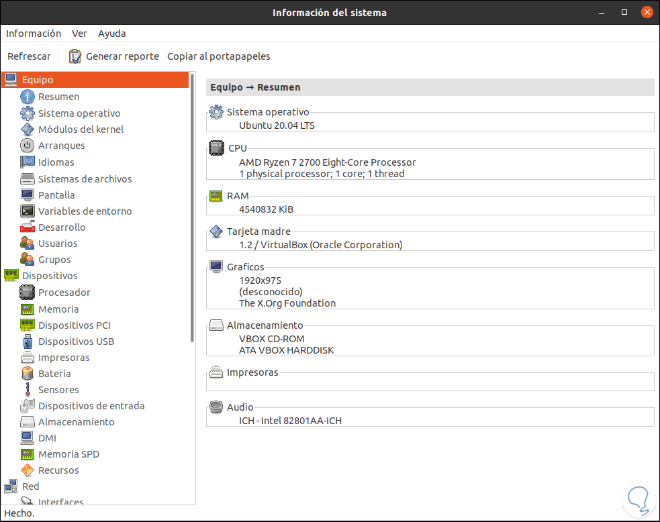This screenshot has width=660, height=522.
Task: Open the Módulos del kernel icon
Action: (28, 129)
